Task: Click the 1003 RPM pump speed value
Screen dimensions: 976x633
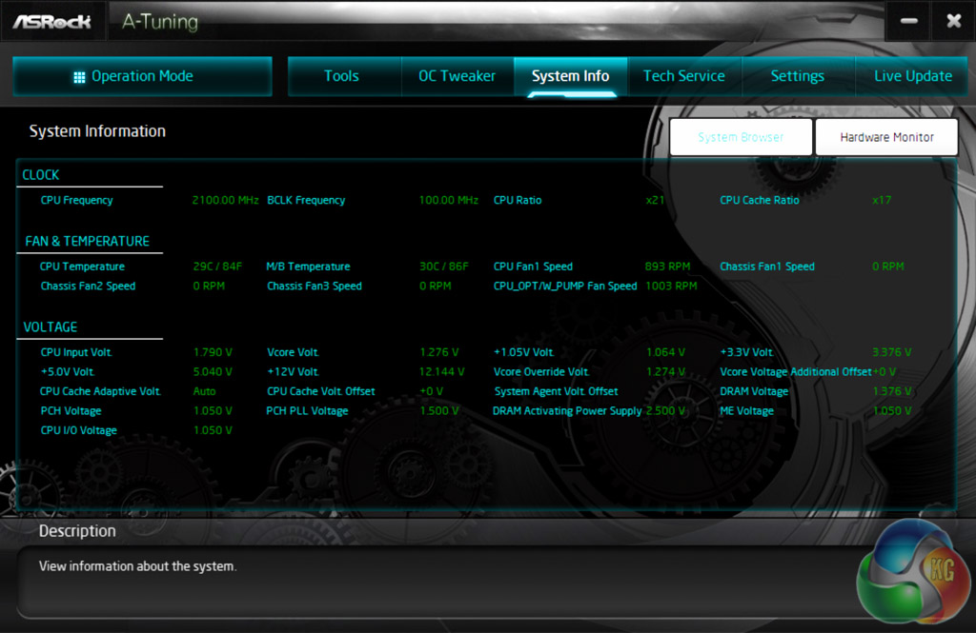Action: point(671,286)
